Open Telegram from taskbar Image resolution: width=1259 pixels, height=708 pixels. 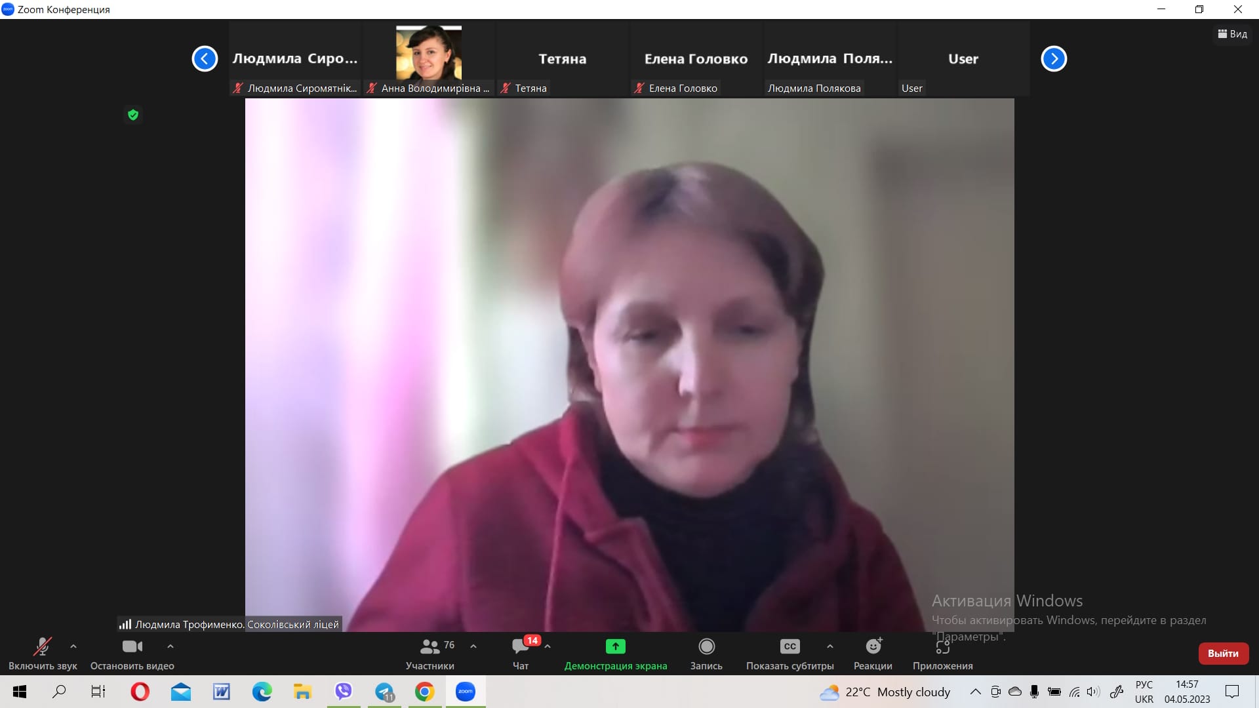click(x=384, y=692)
